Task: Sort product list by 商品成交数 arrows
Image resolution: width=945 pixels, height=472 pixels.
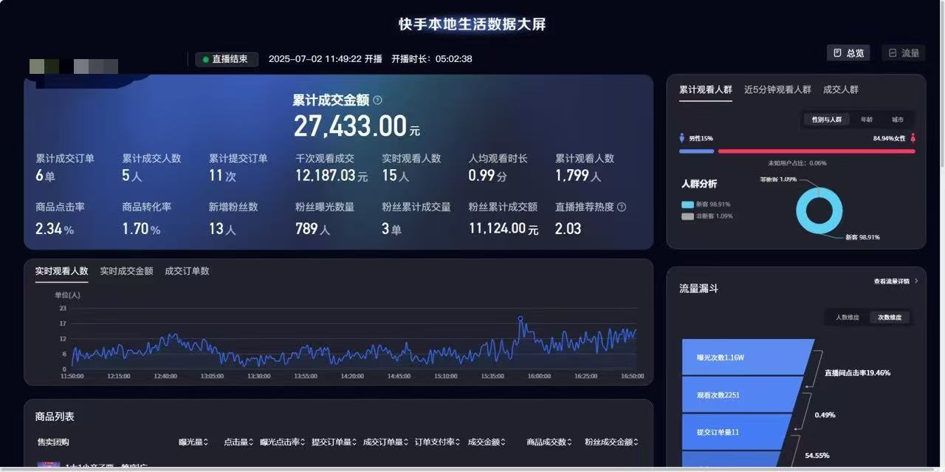Action: tap(570, 442)
